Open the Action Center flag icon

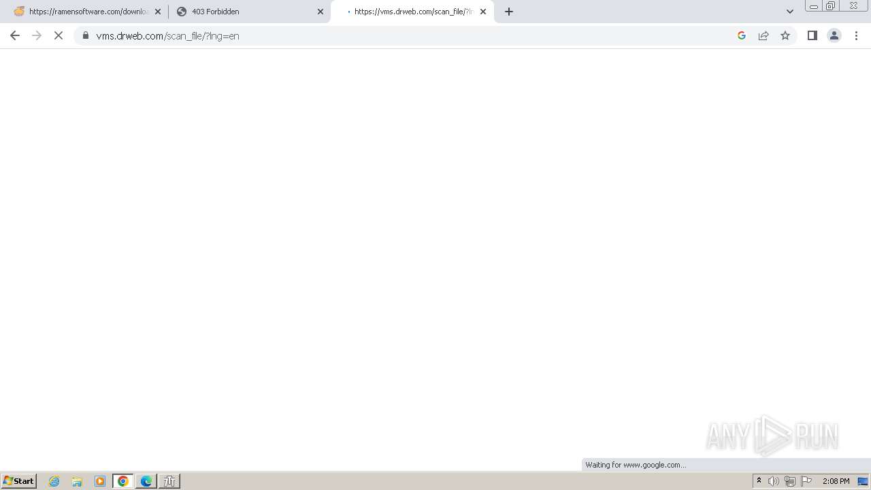[x=806, y=481]
